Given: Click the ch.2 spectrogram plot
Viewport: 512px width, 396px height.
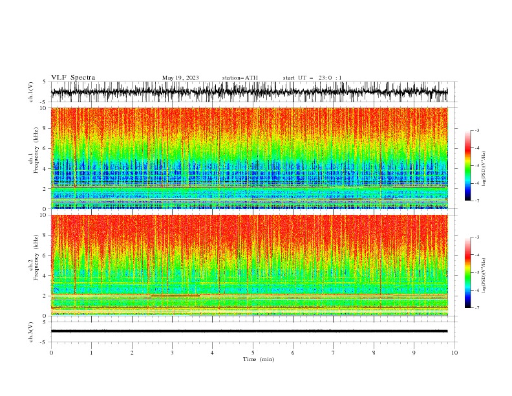Looking at the screenshot, I should pos(249,265).
